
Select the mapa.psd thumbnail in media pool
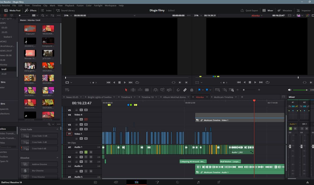tap(30, 28)
